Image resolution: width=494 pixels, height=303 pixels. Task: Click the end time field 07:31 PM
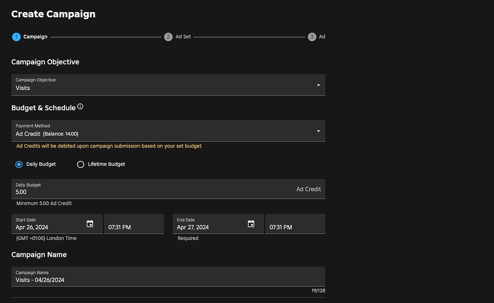[295, 224]
